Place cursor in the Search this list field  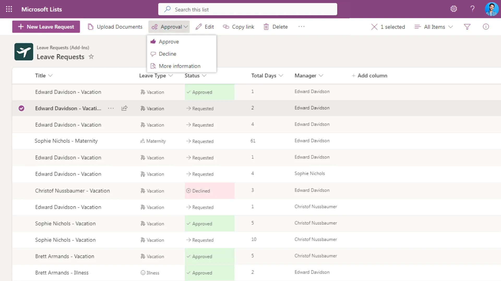[x=247, y=9]
